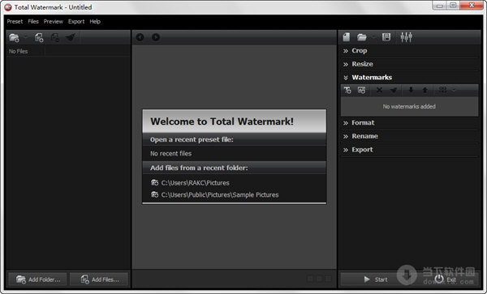The image size is (487, 294).
Task: Create a new preset with page icon
Action: tap(347, 37)
